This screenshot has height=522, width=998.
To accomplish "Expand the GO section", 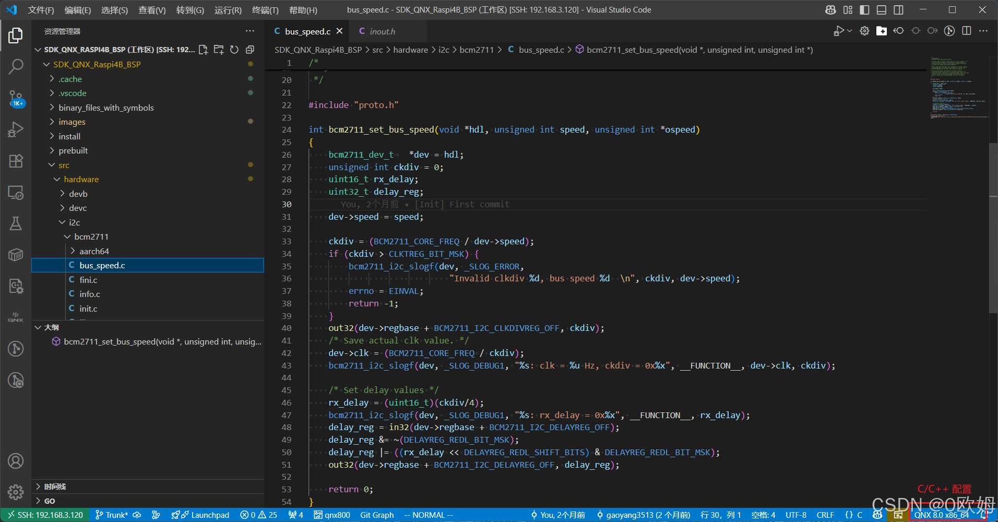I will (148, 501).
